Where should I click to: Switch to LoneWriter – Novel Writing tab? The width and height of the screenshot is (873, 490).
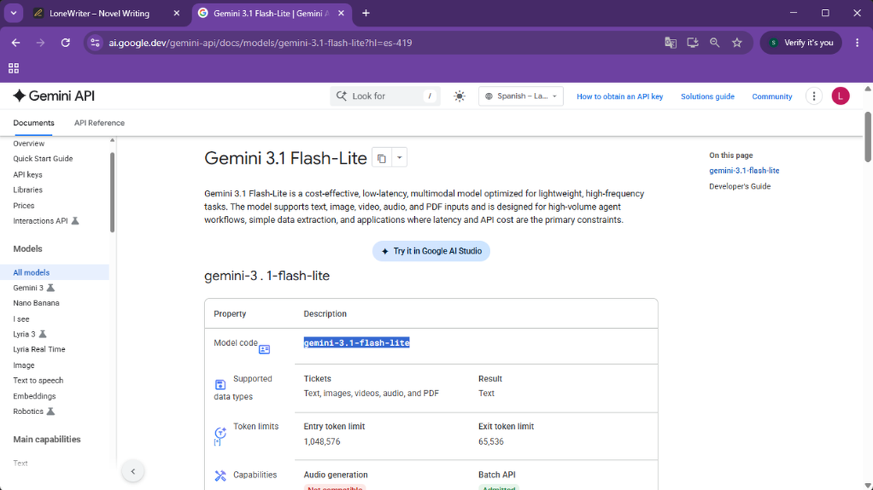pyautogui.click(x=99, y=13)
